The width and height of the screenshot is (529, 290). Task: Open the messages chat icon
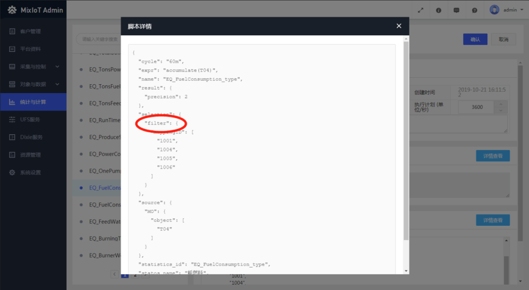[457, 10]
